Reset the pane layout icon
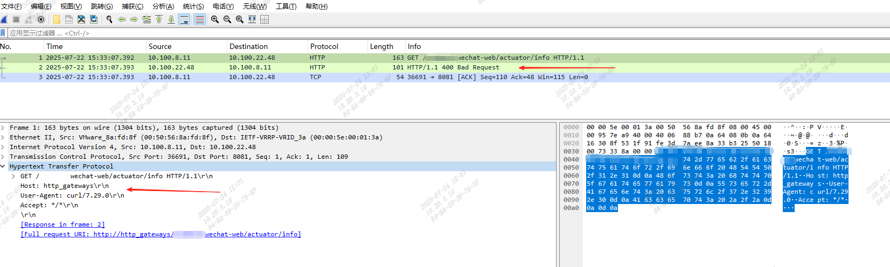The height and width of the screenshot is (267, 890). point(265,19)
